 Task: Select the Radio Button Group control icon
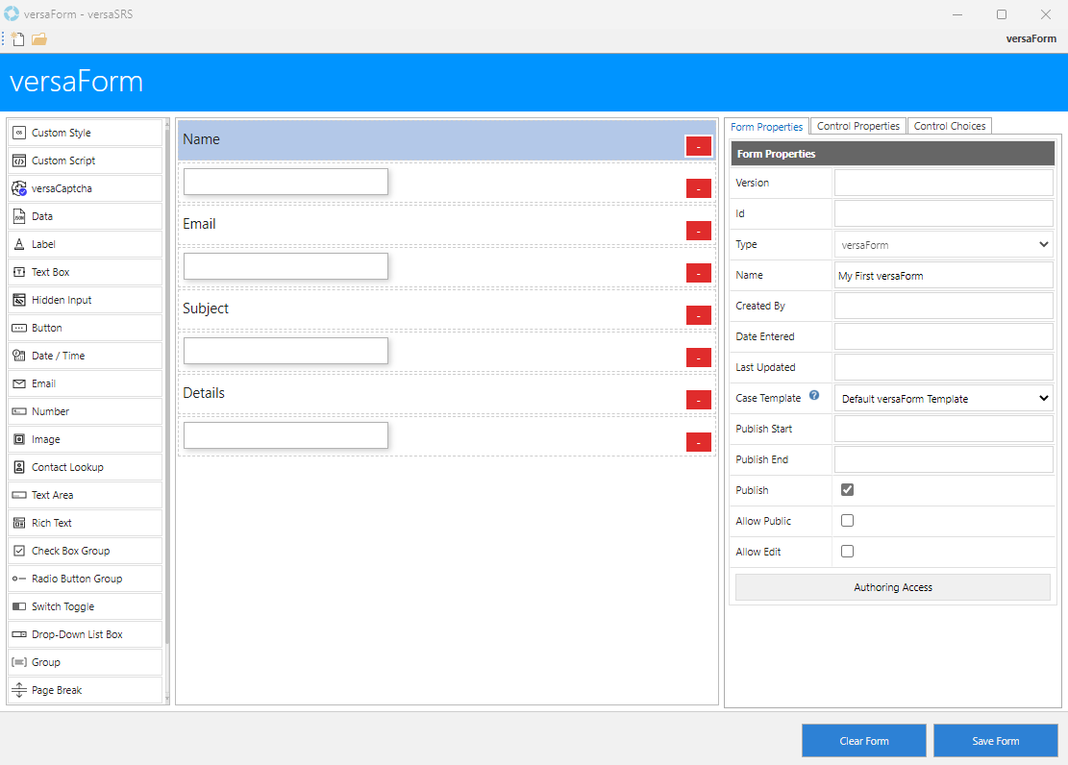tap(19, 579)
